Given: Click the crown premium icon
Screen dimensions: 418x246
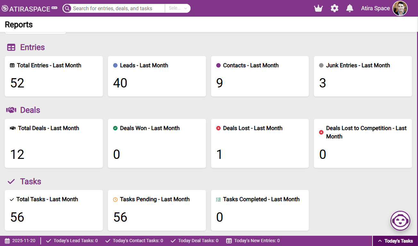Looking at the screenshot, I should point(318,8).
